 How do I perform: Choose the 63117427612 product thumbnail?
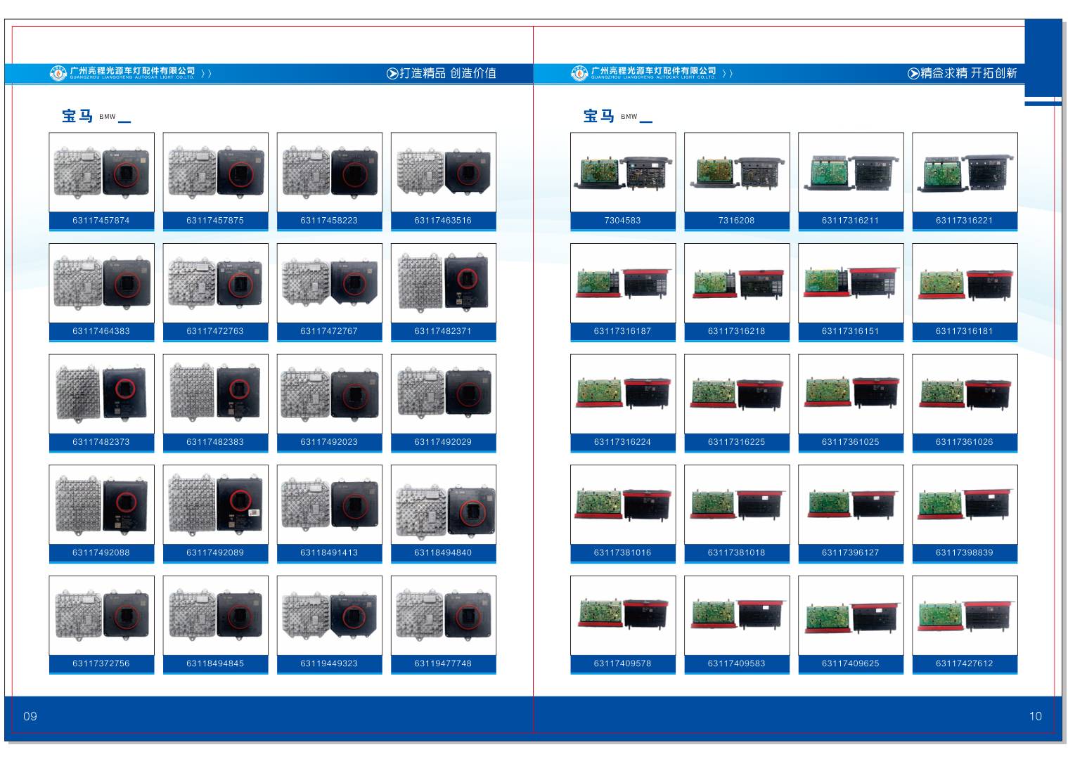964,616
